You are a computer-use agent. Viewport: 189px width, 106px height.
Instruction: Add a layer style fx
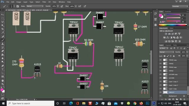(166, 100)
